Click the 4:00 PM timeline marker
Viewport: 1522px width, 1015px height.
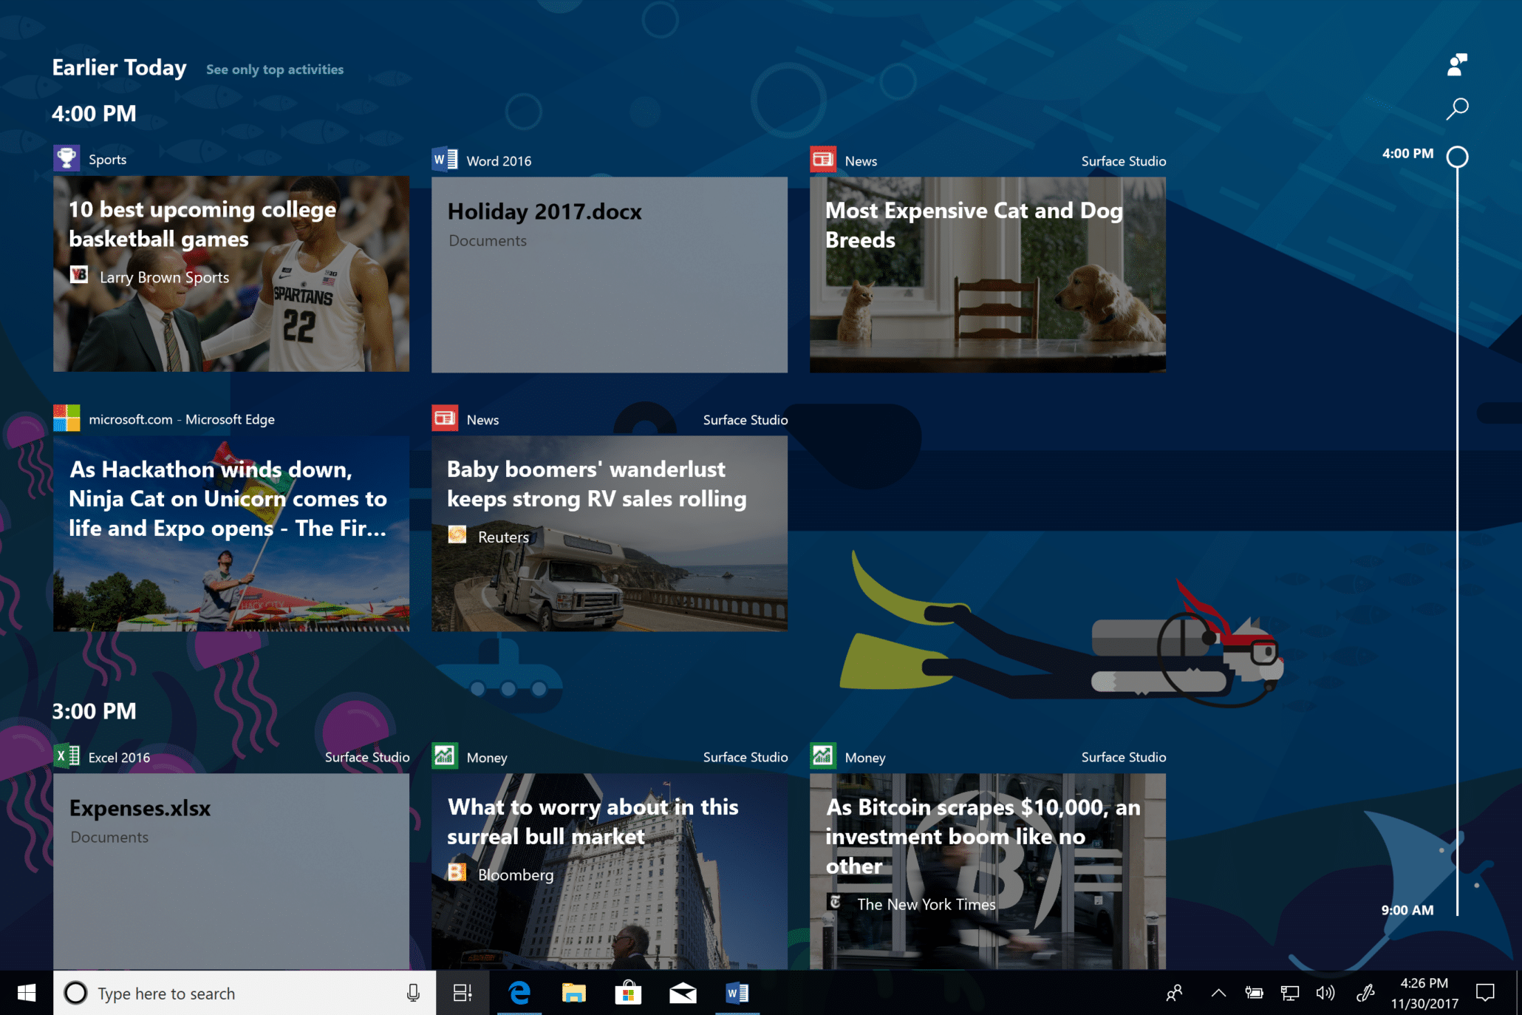tap(1458, 154)
